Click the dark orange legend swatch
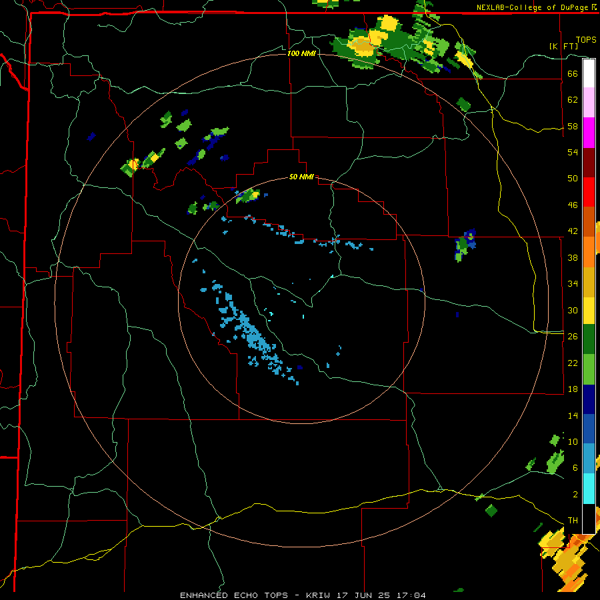This screenshot has height=600, width=600. point(589,221)
